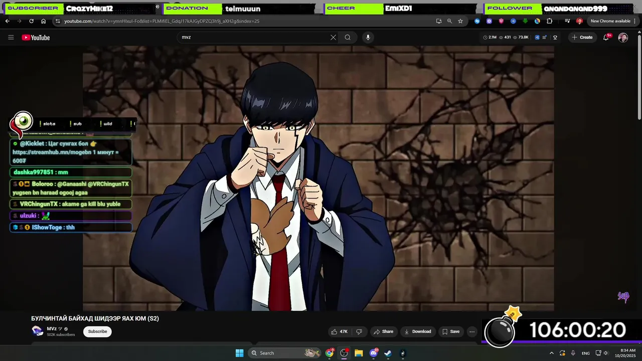The height and width of the screenshot is (361, 642).
Task: Show hidden system tray icons
Action: click(x=552, y=353)
